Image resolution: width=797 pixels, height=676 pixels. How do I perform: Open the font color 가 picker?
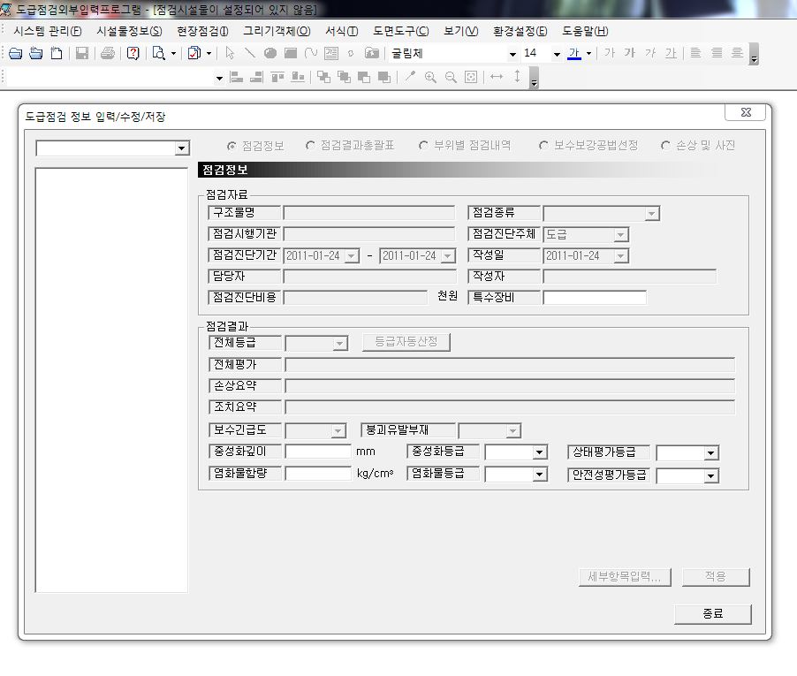click(588, 53)
